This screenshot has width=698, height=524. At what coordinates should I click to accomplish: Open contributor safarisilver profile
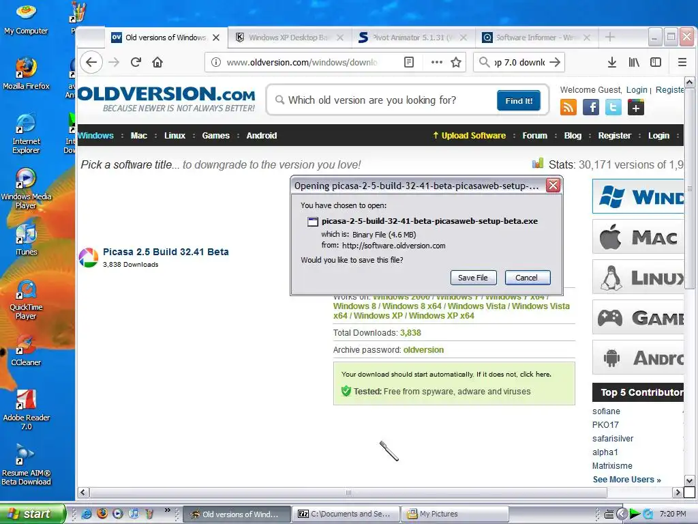pyautogui.click(x=613, y=439)
